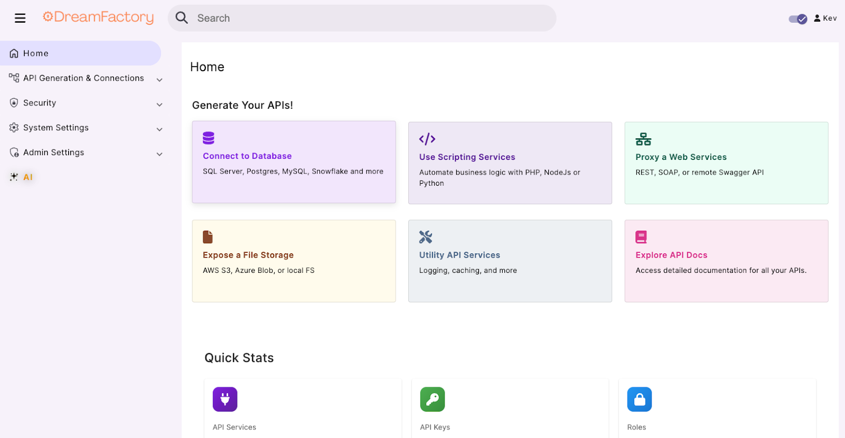Click the 'AWS S3, Azure Blob, or local FS' text
845x438 pixels.
[x=259, y=271]
